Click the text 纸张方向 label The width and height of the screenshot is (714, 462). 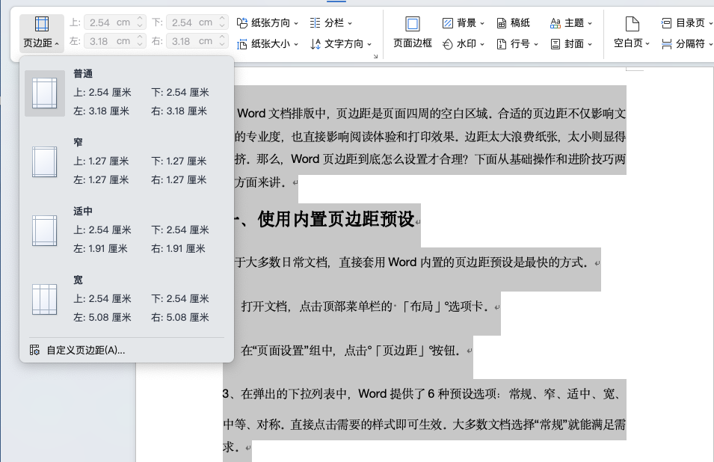tap(271, 22)
